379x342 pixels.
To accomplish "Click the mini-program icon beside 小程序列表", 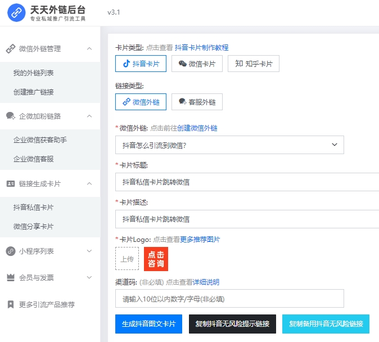I will point(10,251).
